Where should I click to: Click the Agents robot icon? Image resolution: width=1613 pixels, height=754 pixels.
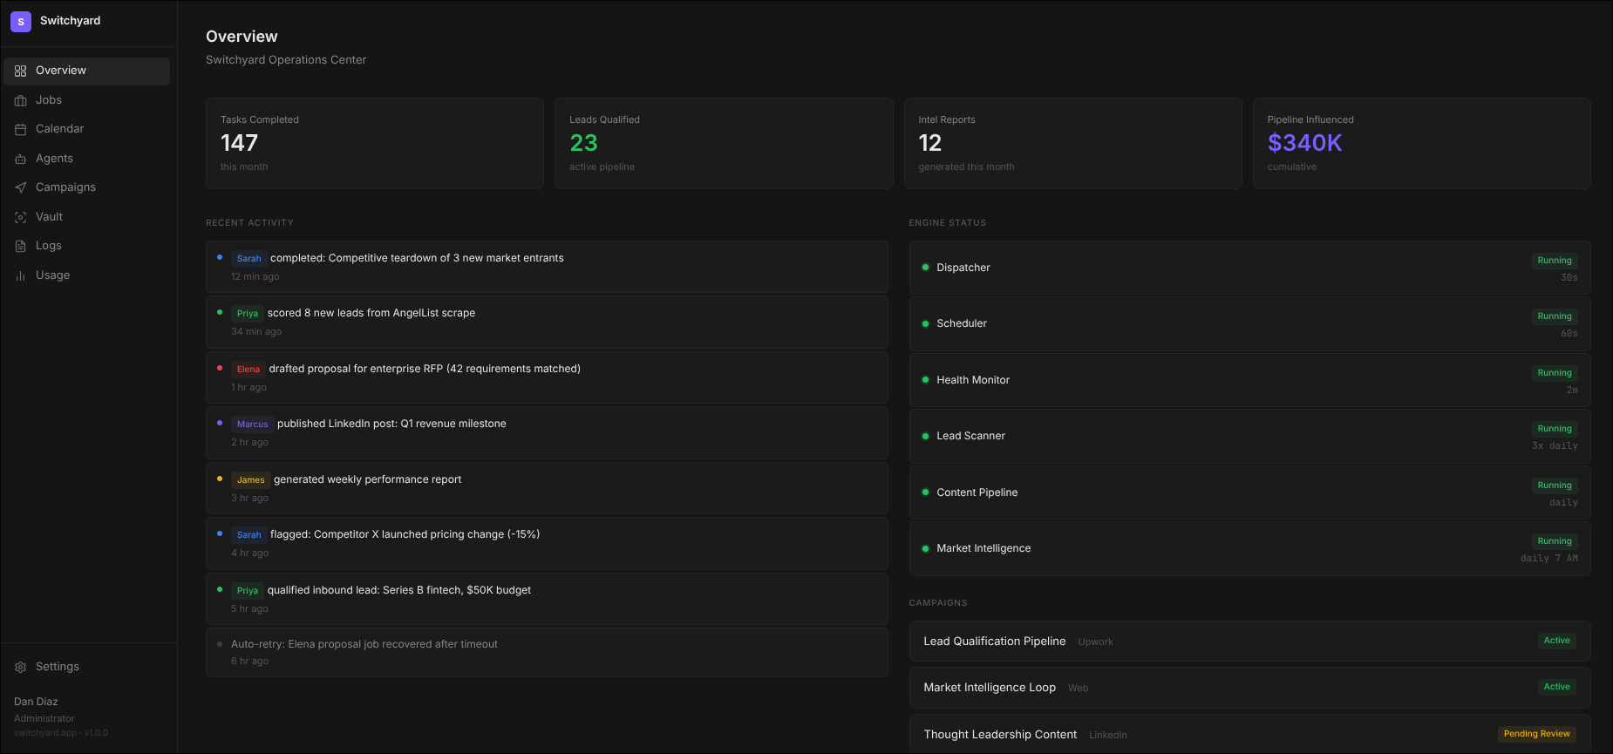tap(20, 159)
